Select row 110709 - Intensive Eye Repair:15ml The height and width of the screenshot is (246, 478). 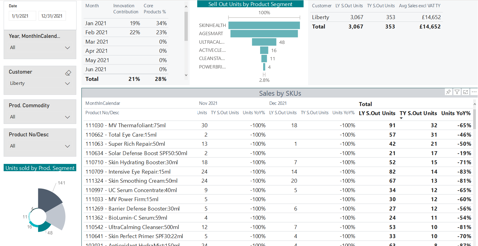pos(278,172)
